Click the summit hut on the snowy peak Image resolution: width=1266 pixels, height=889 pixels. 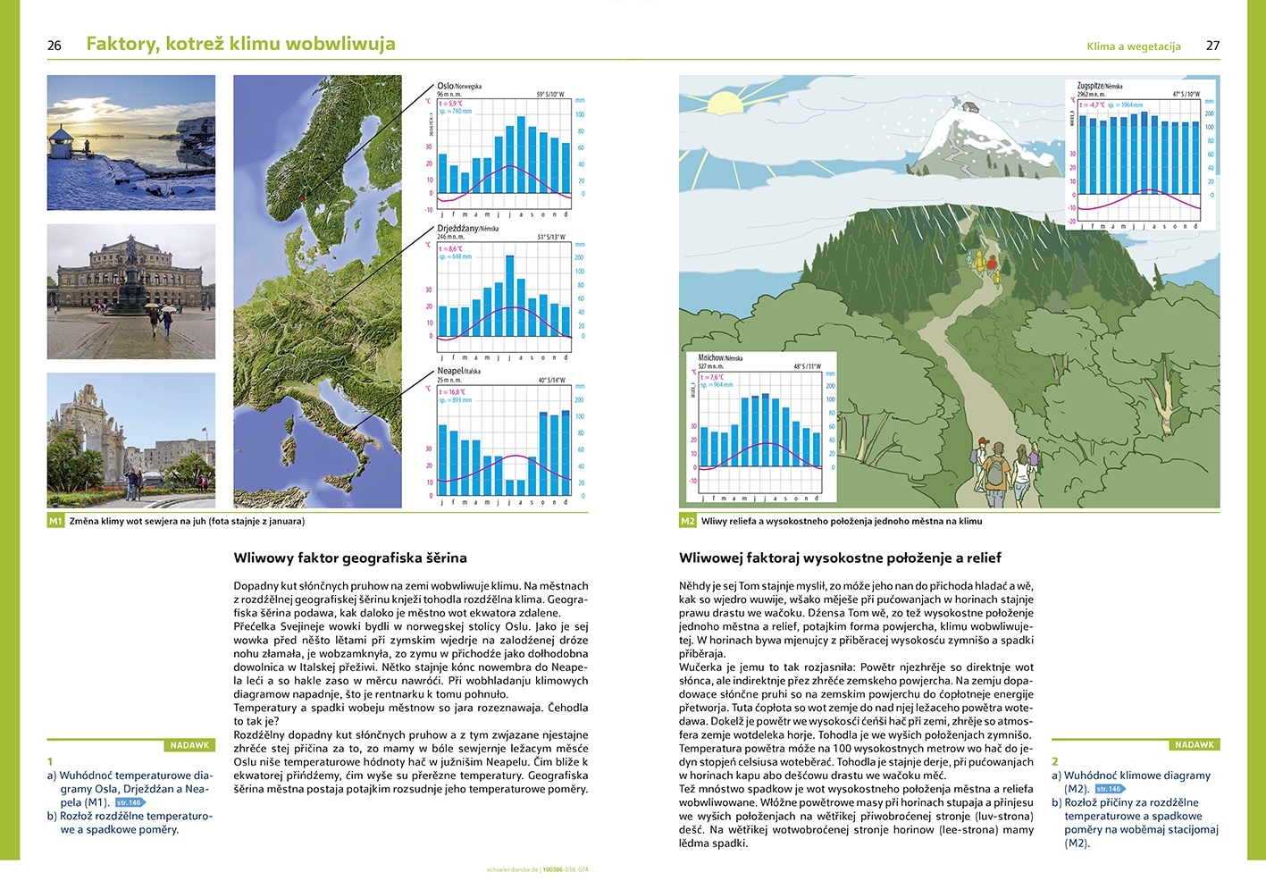pos(969,108)
